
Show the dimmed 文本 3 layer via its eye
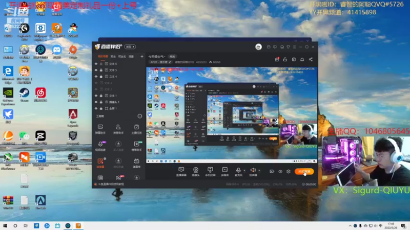pyautogui.click(x=96, y=83)
